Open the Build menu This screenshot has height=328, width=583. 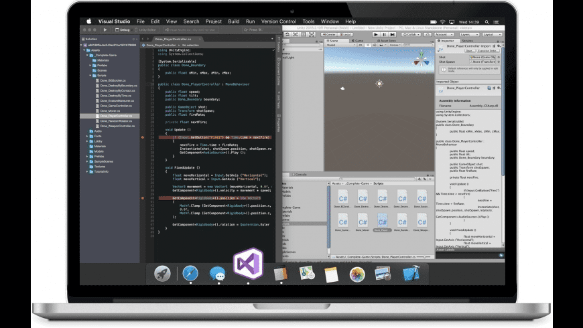(233, 21)
